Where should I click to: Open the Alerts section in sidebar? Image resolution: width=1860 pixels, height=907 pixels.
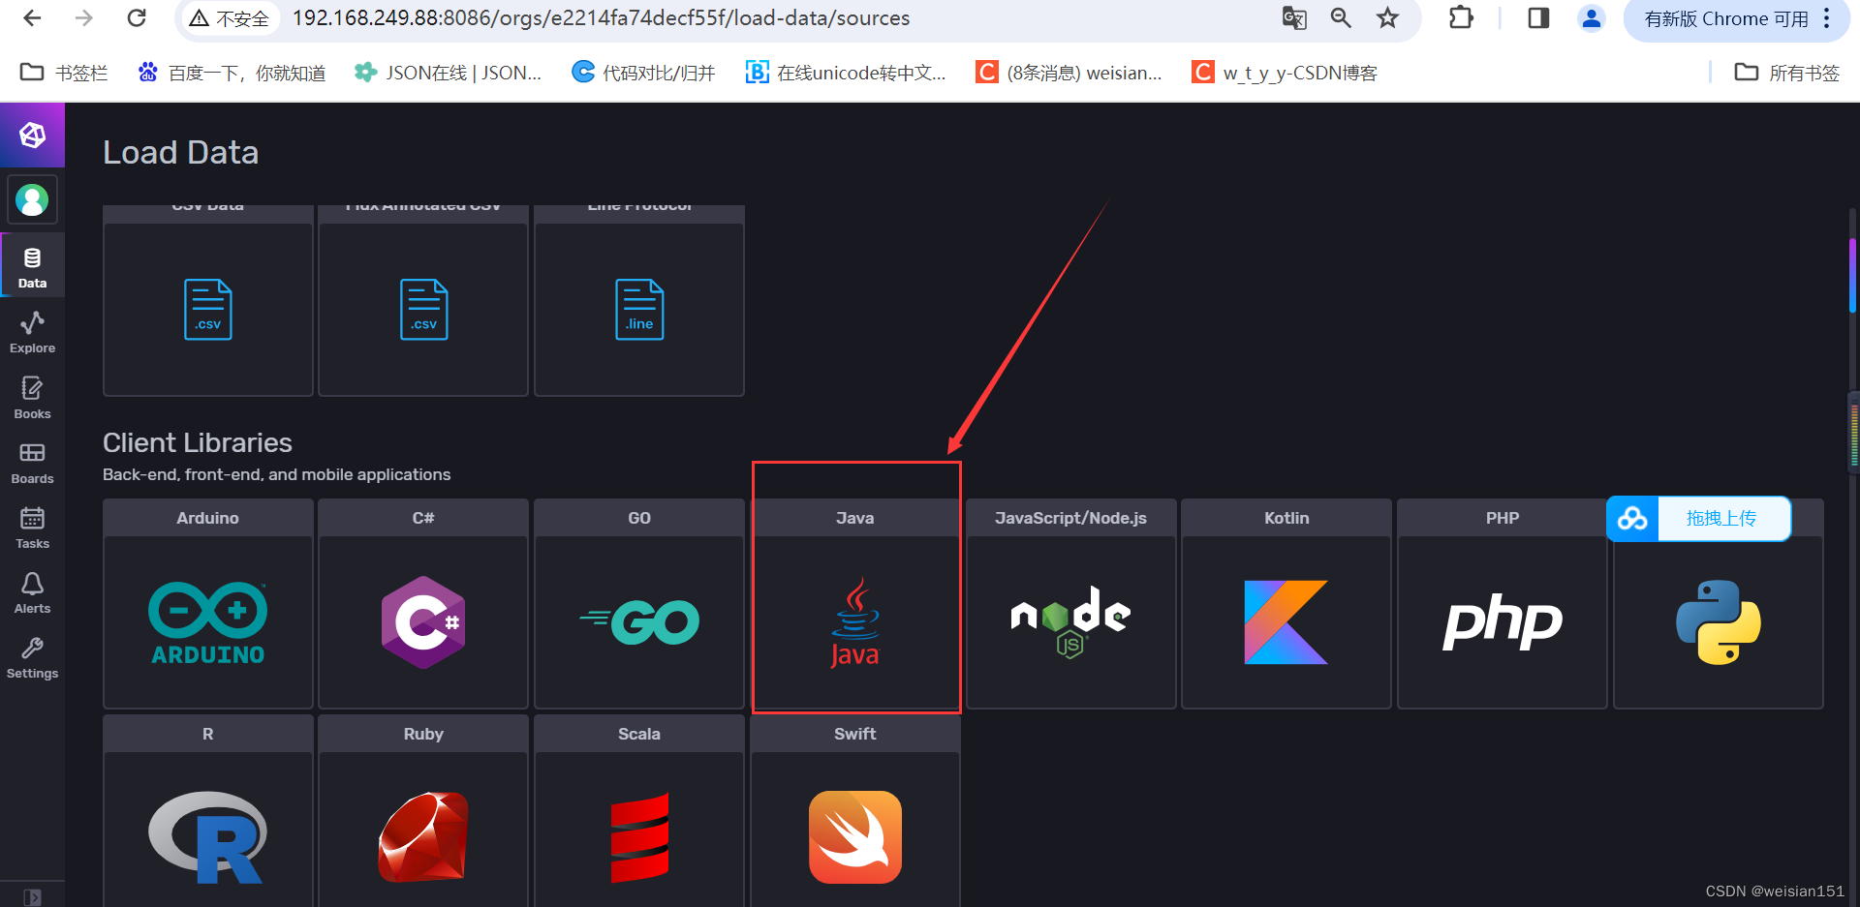point(32,592)
